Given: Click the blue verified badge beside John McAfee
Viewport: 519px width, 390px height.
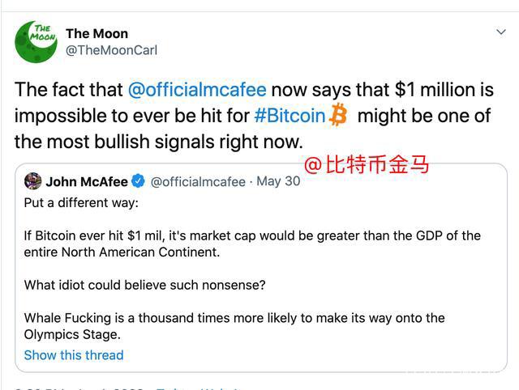Looking at the screenshot, I should point(138,181).
